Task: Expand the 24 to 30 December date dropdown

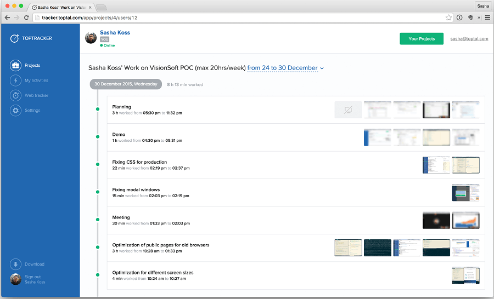Action: click(x=282, y=68)
